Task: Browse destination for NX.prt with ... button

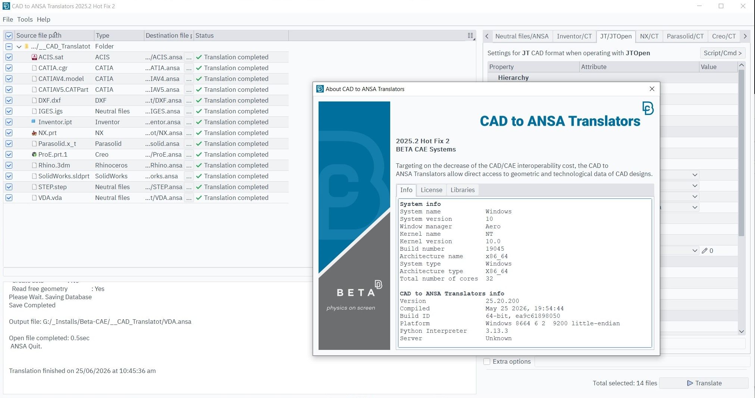Action: click(189, 133)
